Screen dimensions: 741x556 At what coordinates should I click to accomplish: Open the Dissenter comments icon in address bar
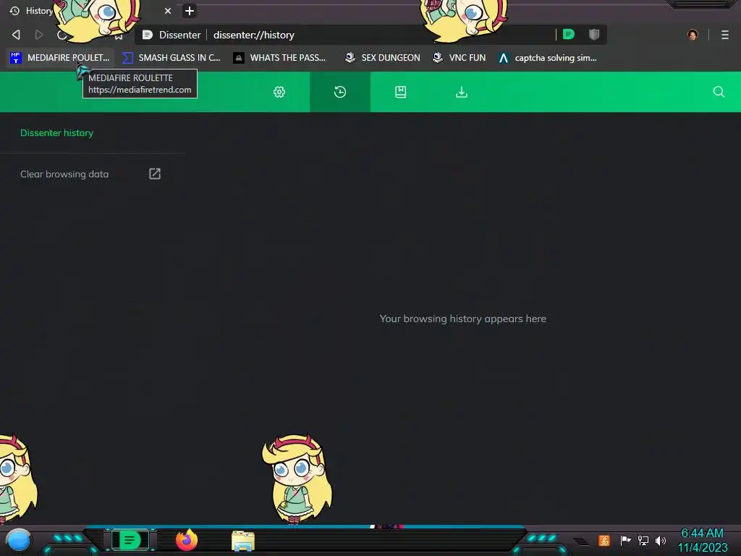coord(569,35)
